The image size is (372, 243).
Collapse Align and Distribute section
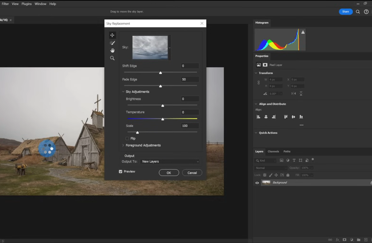tap(256, 104)
